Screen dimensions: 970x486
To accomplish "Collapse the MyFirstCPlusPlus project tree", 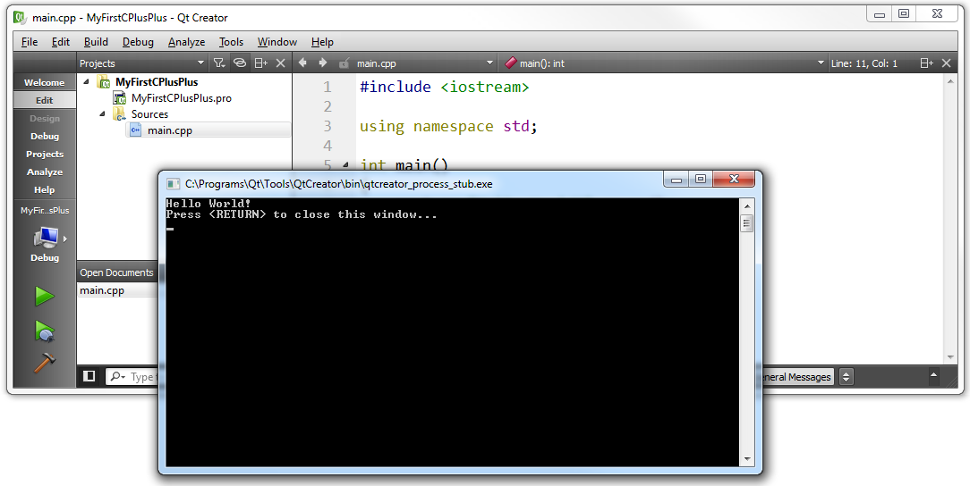I will pos(87,82).
